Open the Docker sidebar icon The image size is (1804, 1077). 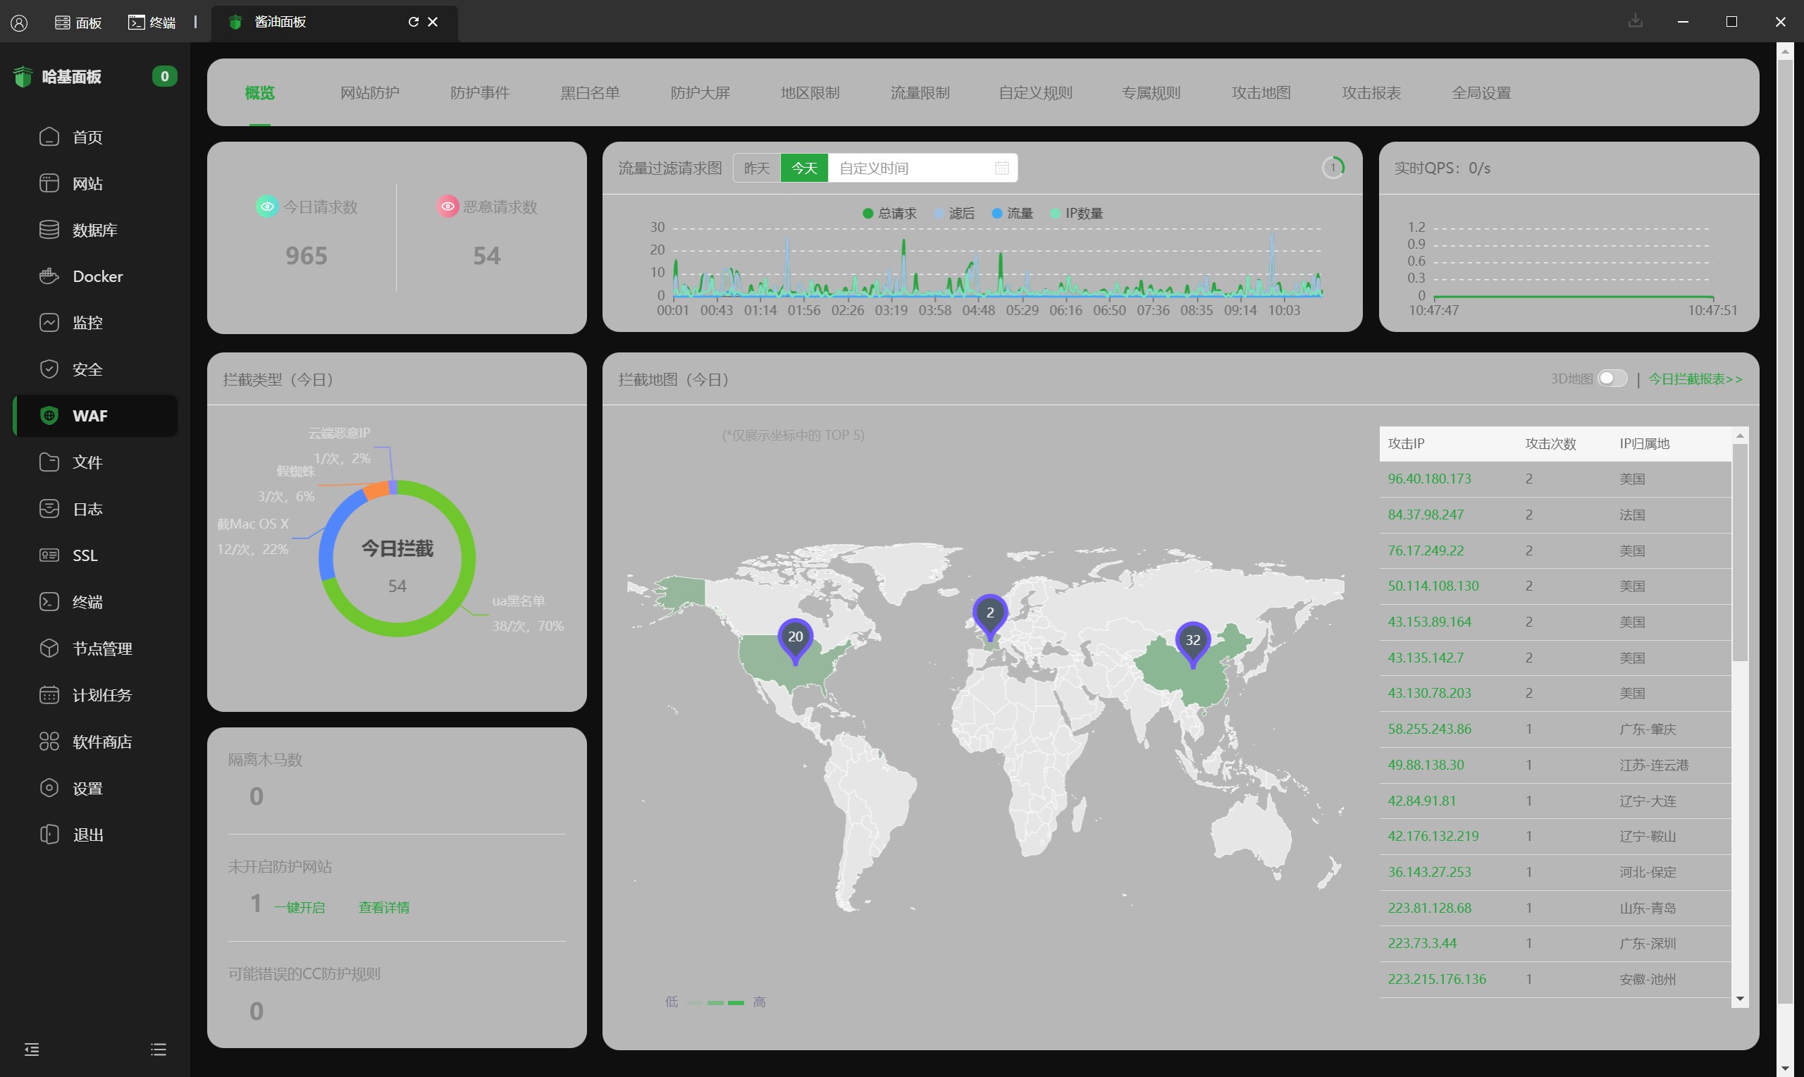click(49, 276)
